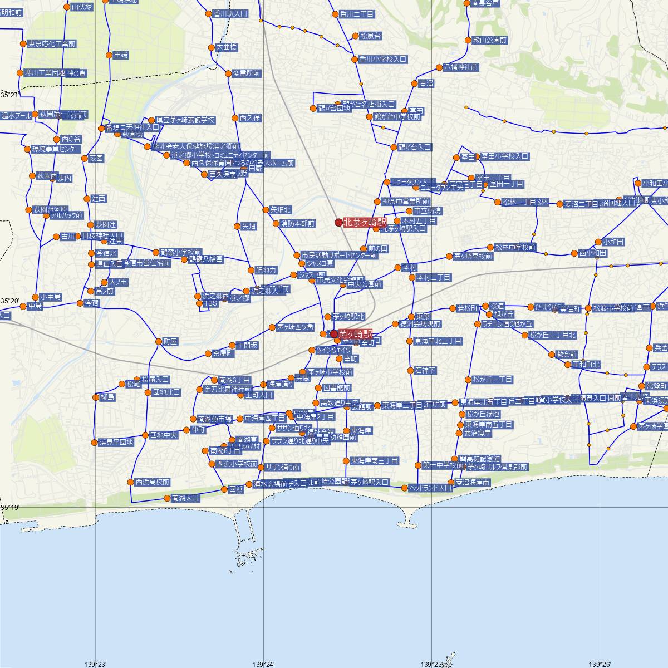
Task: Select the red 茅ヶ崎駅 station marker
Action: (334, 334)
